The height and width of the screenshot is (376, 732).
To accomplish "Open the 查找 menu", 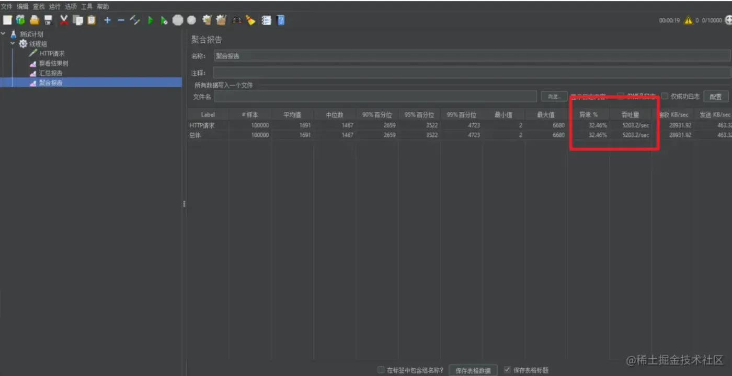I will [39, 7].
